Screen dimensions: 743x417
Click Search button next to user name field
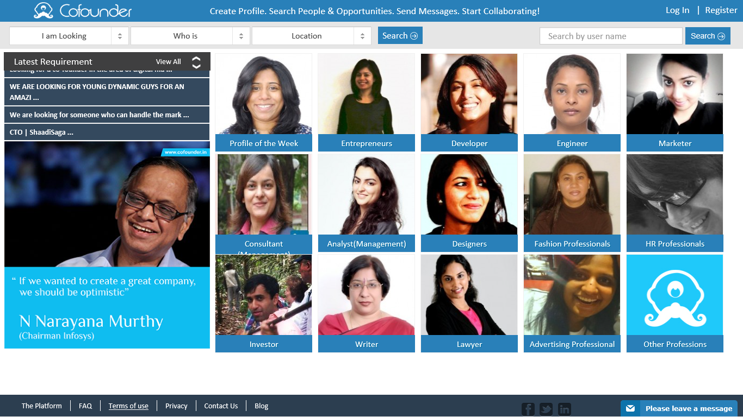click(708, 36)
